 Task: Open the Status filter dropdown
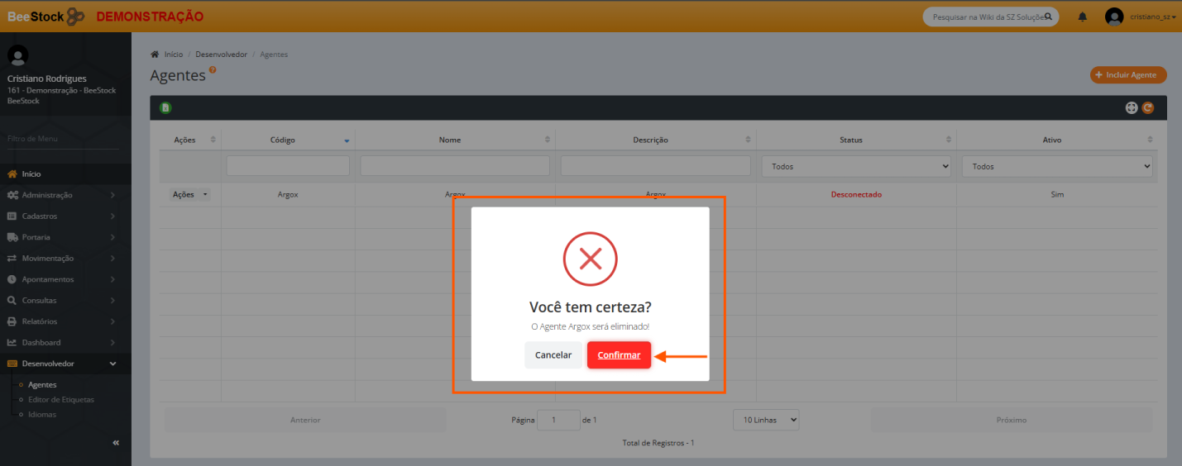click(x=855, y=166)
